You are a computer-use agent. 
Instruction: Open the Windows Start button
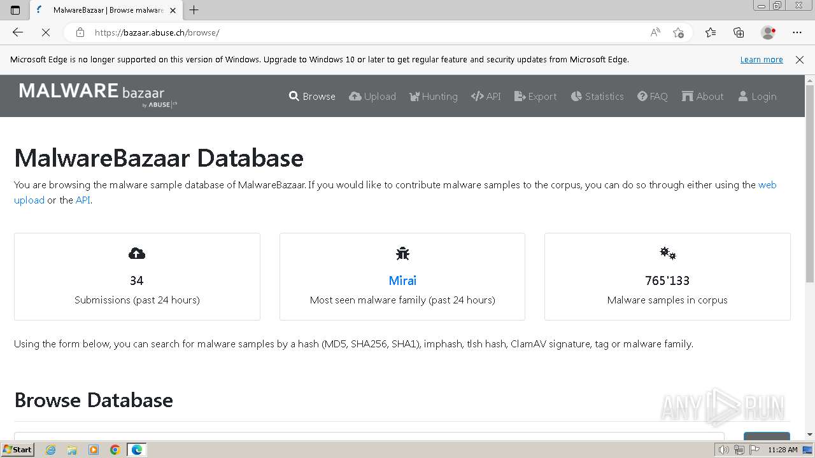(x=17, y=449)
